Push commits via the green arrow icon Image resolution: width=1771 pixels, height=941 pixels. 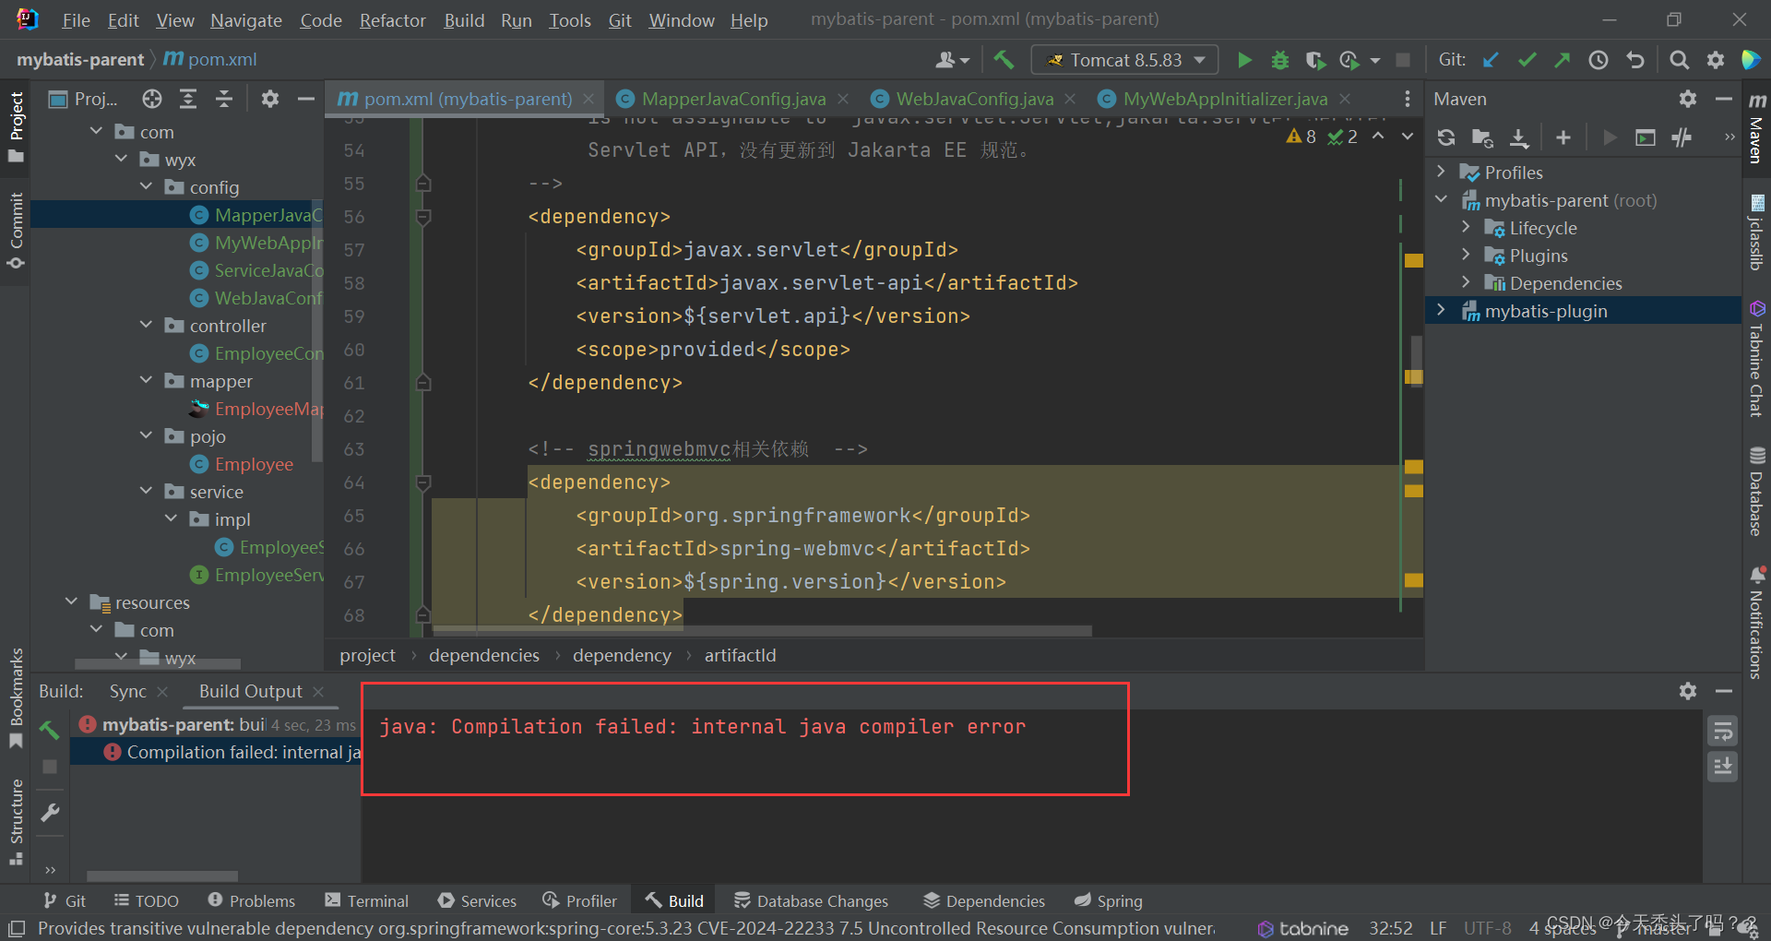[1563, 59]
